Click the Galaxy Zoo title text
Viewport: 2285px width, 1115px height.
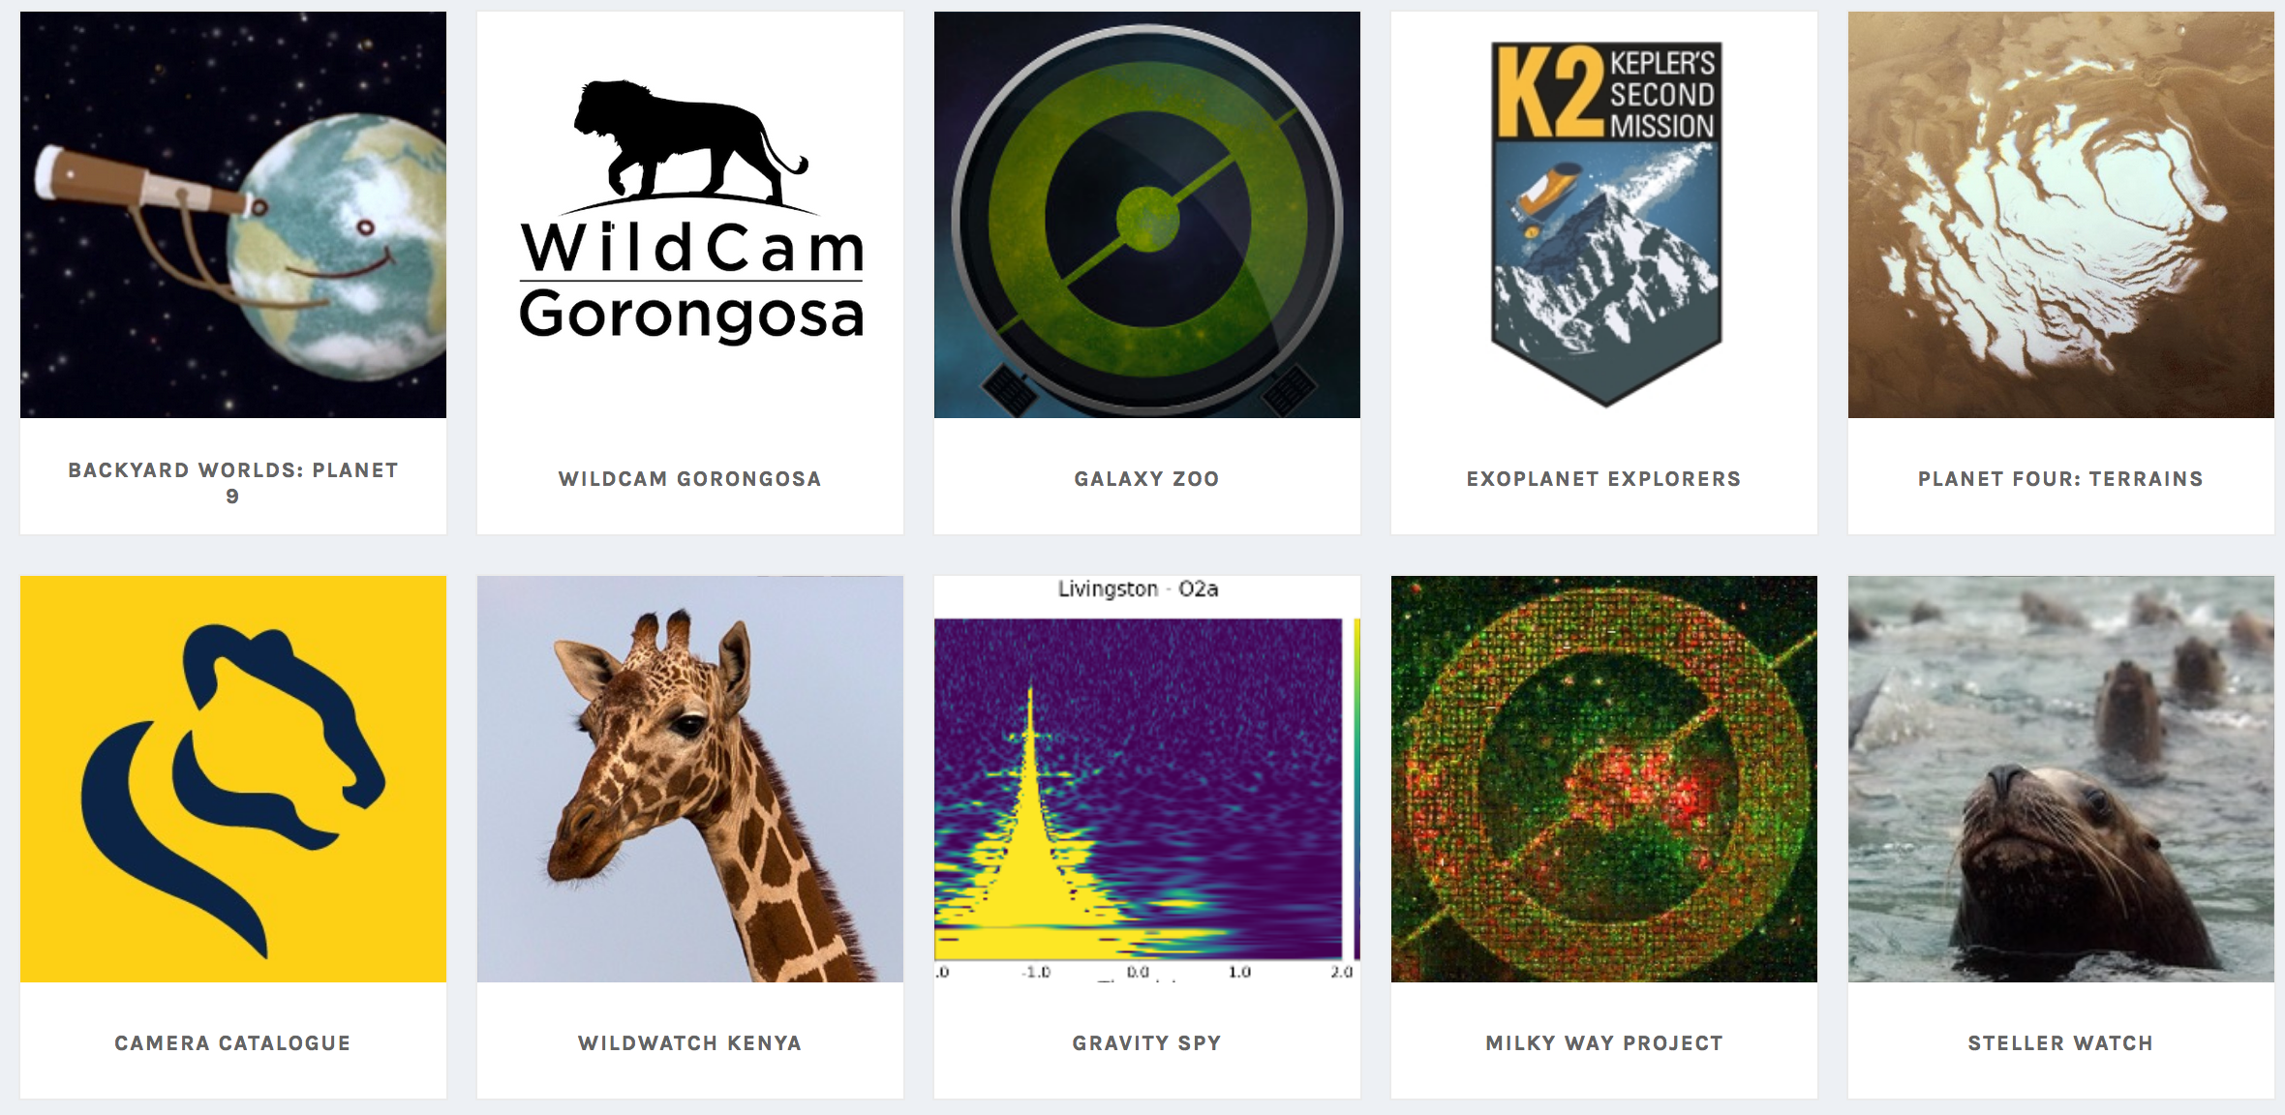coord(1147,479)
